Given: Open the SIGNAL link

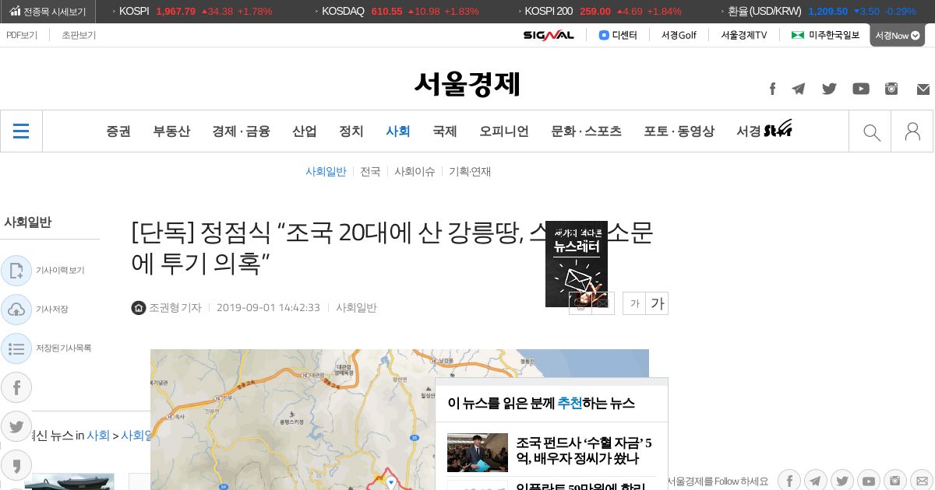Looking at the screenshot, I should pyautogui.click(x=549, y=35).
